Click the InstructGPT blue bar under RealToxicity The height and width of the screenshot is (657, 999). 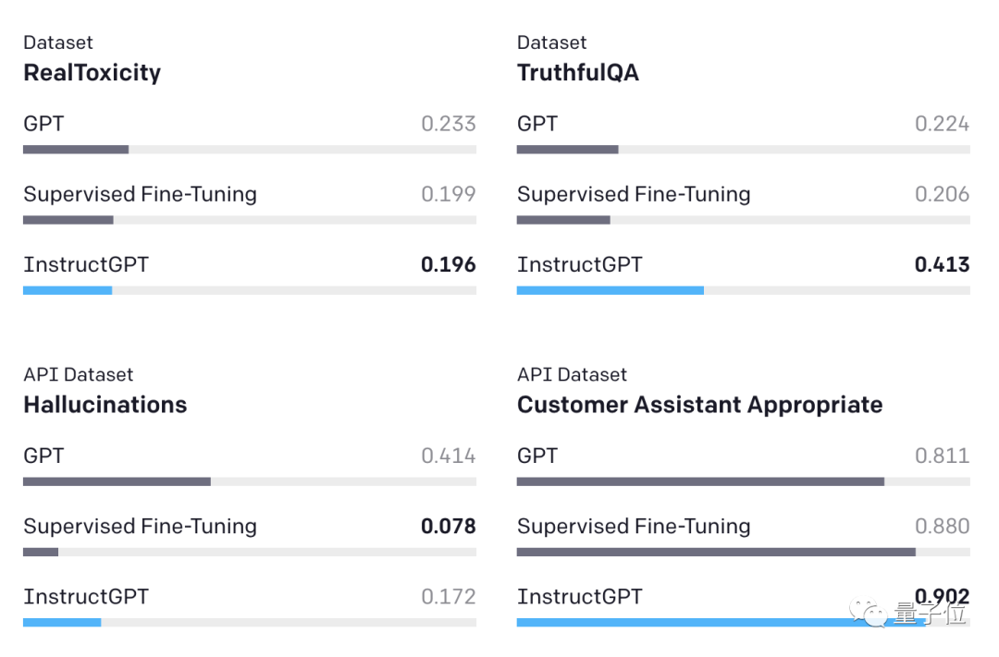68,290
